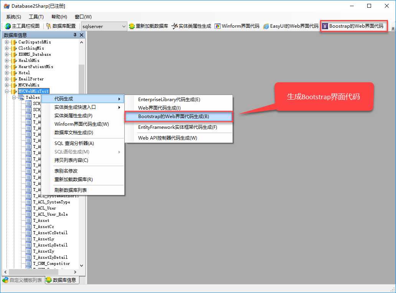The image size is (396, 293).
Task: Click the EmailPorter database icon
Action: (x=14, y=79)
